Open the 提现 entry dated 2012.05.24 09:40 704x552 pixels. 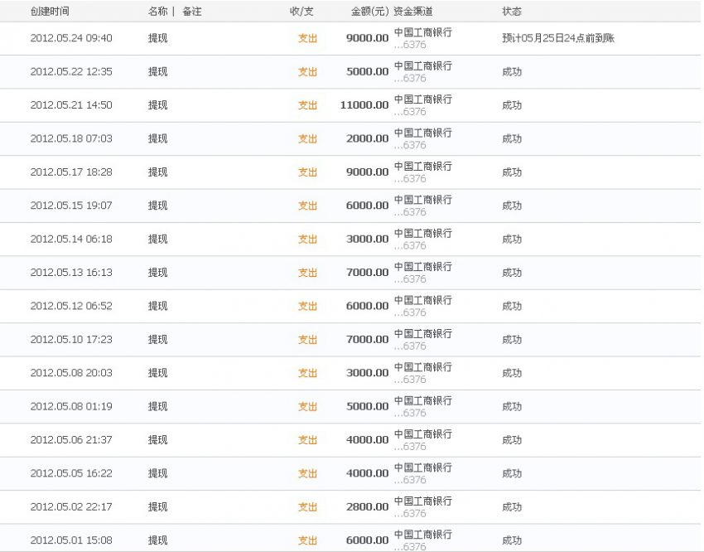157,38
